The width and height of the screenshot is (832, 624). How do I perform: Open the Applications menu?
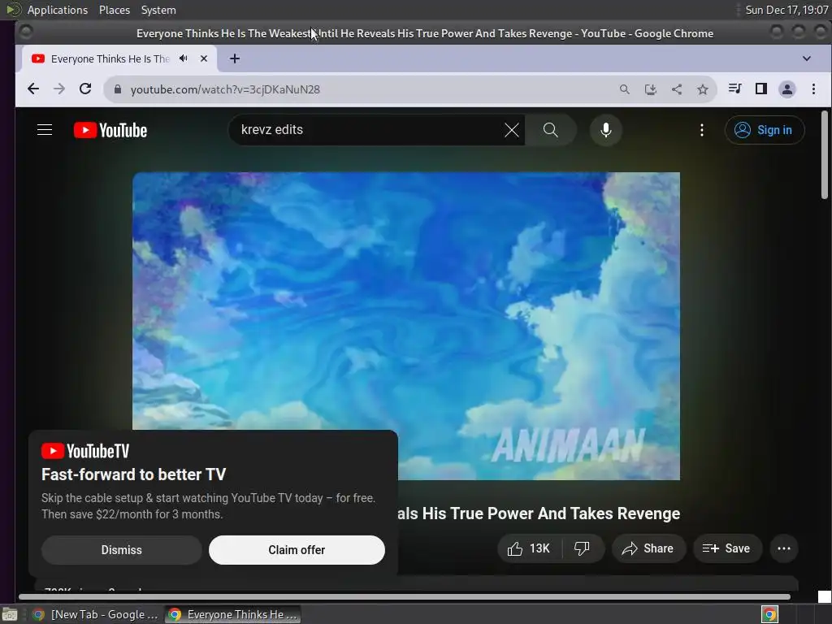coord(58,10)
